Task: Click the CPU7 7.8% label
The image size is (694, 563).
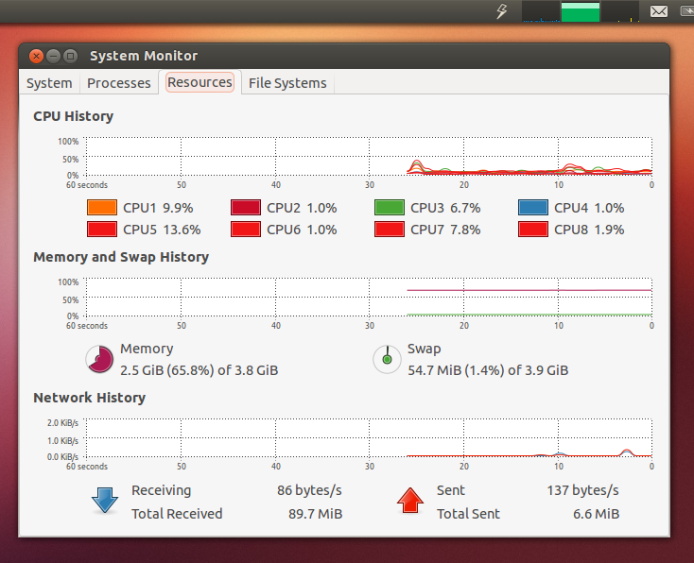Action: pyautogui.click(x=445, y=230)
